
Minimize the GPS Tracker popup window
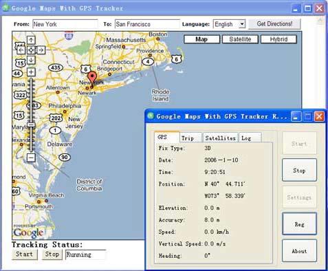coord(296,116)
